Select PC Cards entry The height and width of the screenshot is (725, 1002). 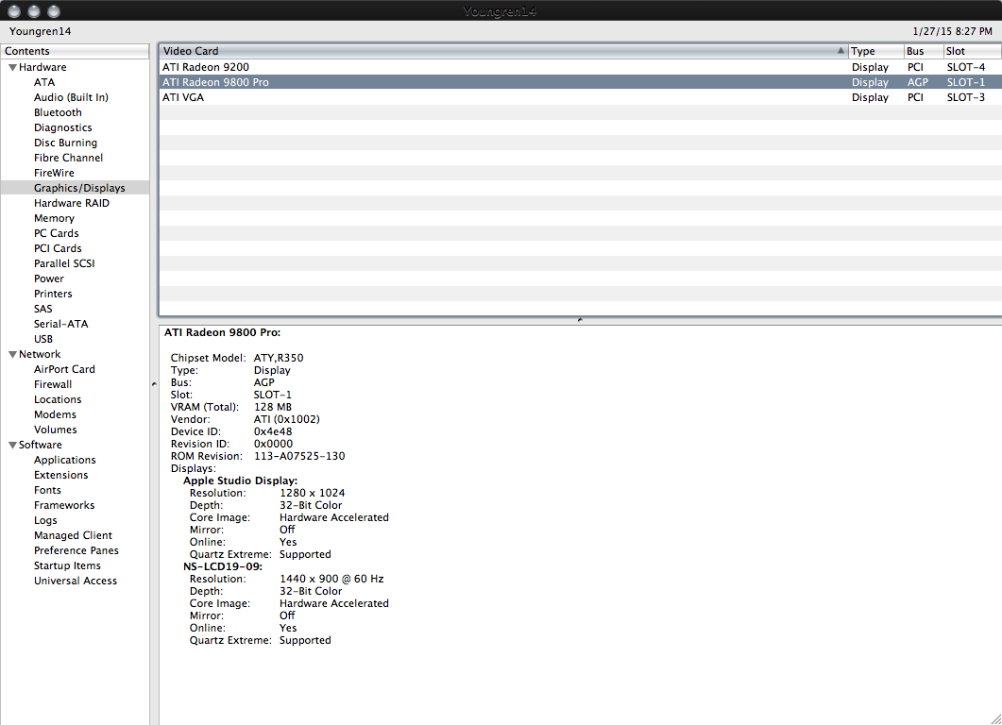click(x=57, y=233)
